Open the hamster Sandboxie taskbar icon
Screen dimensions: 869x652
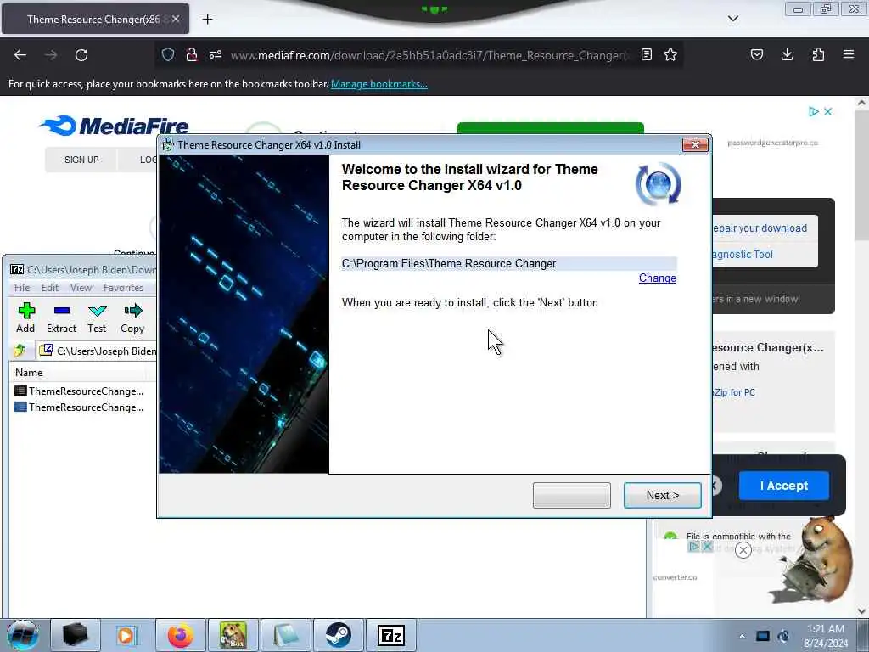(x=233, y=635)
